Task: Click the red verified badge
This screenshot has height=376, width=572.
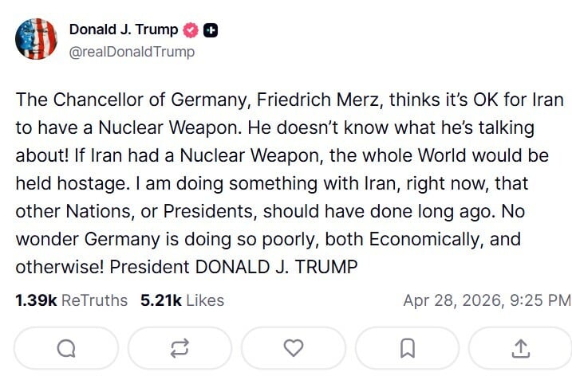Action: pyautogui.click(x=191, y=30)
